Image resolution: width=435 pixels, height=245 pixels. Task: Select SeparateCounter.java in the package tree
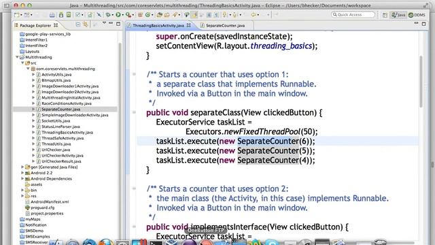(60, 109)
